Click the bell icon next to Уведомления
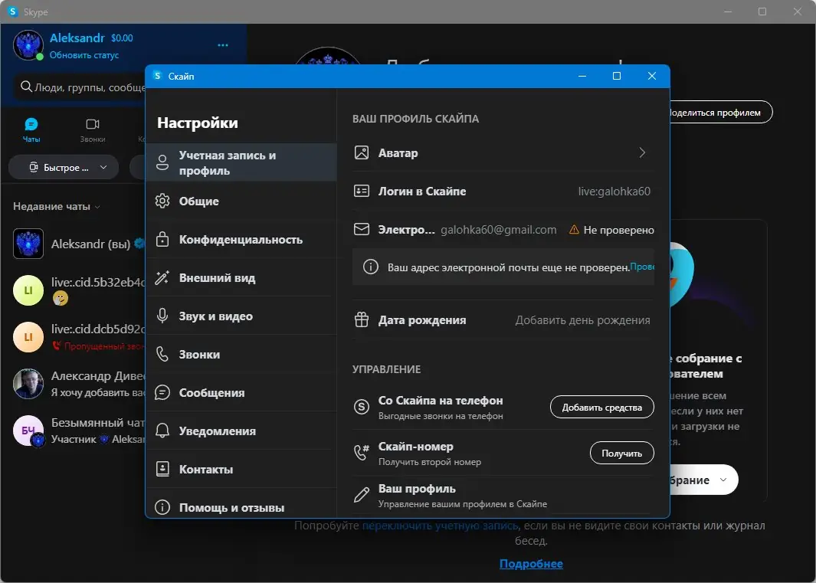816x583 pixels. point(162,431)
